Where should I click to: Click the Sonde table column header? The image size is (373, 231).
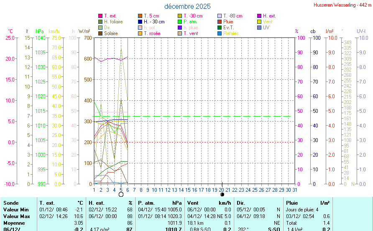pyautogui.click(x=11, y=203)
